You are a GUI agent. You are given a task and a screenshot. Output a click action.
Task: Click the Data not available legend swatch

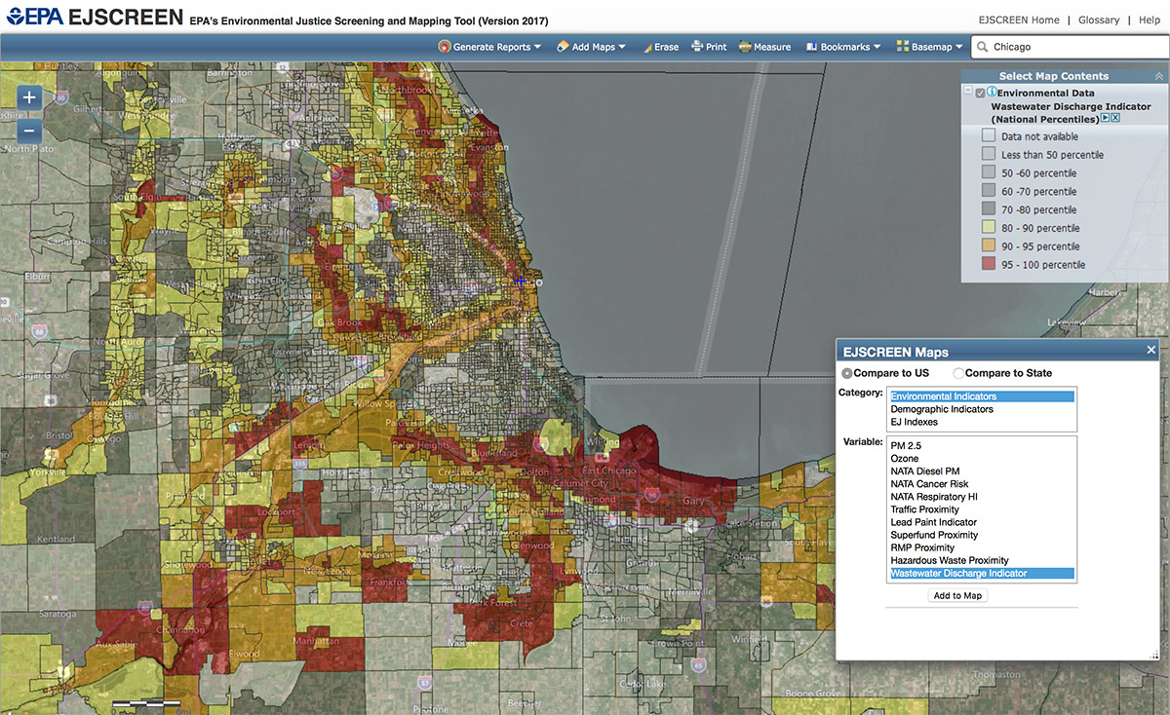click(x=989, y=136)
